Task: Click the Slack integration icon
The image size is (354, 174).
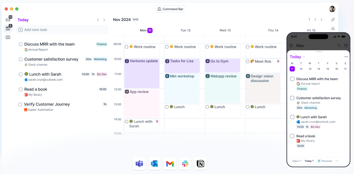Action: pyautogui.click(x=185, y=164)
